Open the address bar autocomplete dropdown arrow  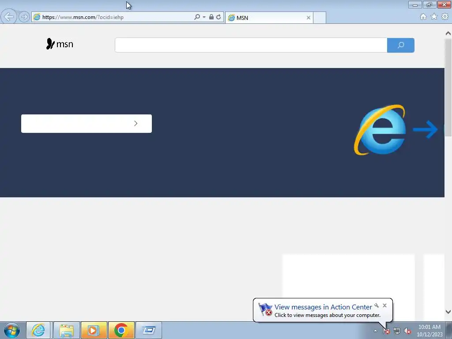pos(204,17)
